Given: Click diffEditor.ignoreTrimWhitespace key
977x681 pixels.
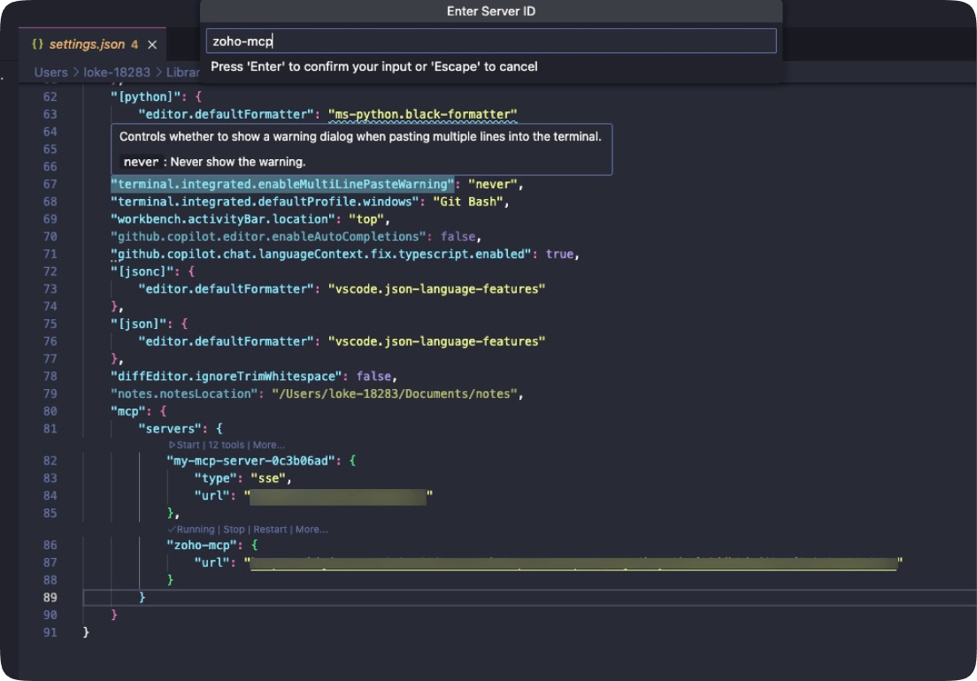Looking at the screenshot, I should tap(227, 377).
